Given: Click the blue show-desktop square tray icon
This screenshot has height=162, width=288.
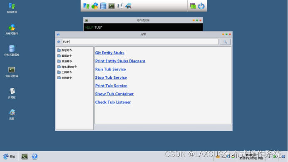Looking at the screenshot, I should [283, 157].
